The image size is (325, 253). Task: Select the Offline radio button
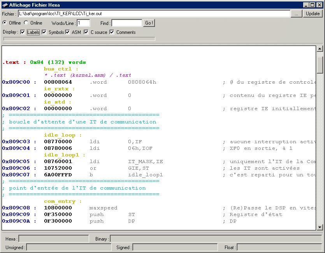point(5,23)
